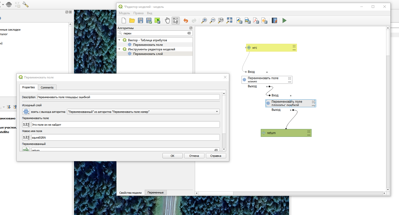This screenshot has height=215, width=399.
Task: Click the Zoom to 1:1 icon
Action: (x=221, y=21)
